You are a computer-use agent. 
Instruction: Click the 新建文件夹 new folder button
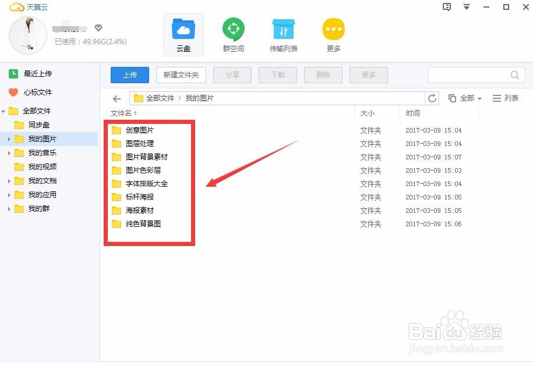click(181, 74)
